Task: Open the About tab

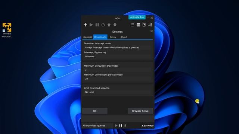Action: click(124, 37)
